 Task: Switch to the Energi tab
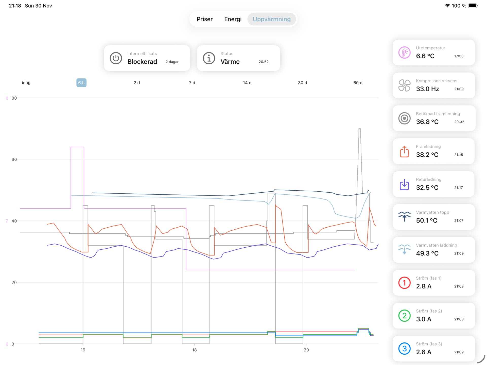click(x=233, y=19)
